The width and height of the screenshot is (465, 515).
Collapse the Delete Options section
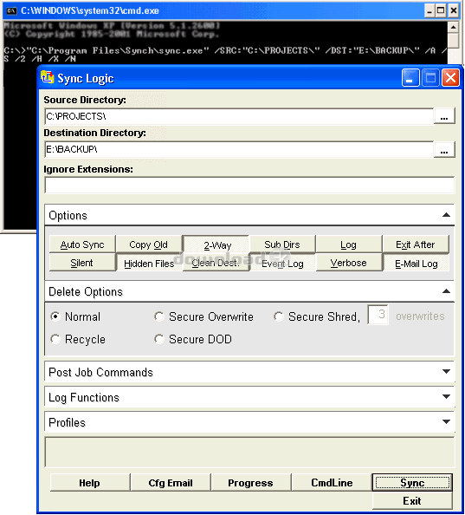pos(446,291)
